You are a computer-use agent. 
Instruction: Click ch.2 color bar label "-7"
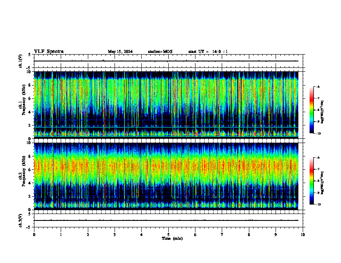pos(318,169)
